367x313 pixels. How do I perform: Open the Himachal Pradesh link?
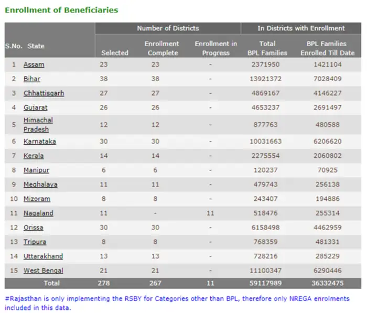(x=38, y=125)
